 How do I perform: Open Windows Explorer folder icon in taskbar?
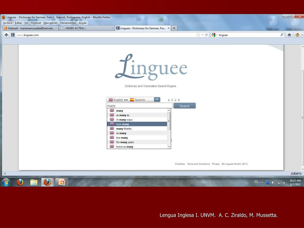pyautogui.click(x=34, y=182)
